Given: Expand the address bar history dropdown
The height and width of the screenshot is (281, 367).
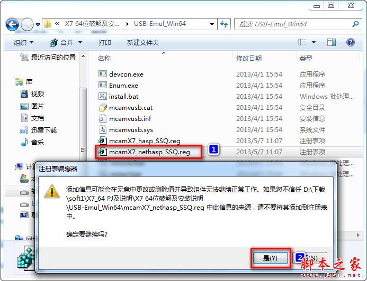Looking at the screenshot, I should click(212, 24).
